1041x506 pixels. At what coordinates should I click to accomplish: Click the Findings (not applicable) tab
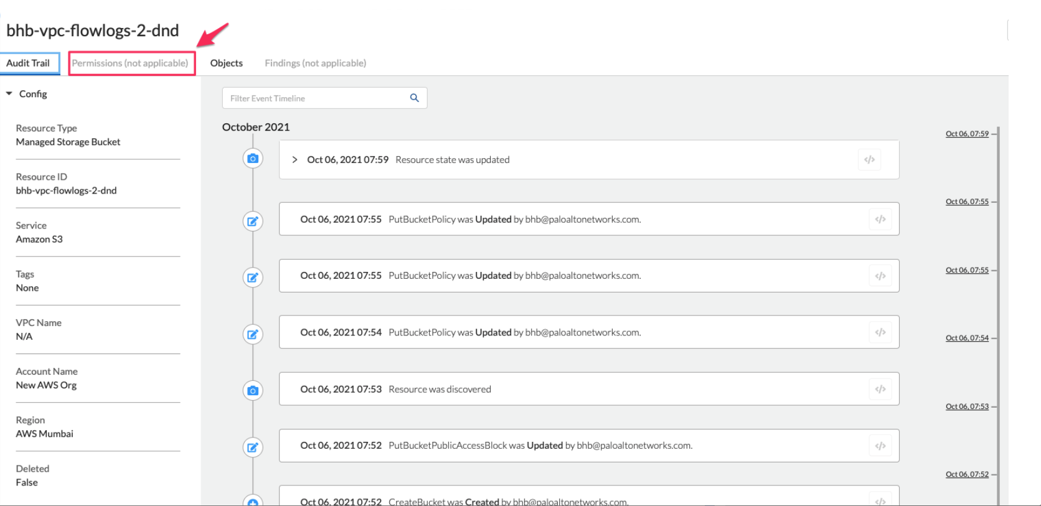315,63
